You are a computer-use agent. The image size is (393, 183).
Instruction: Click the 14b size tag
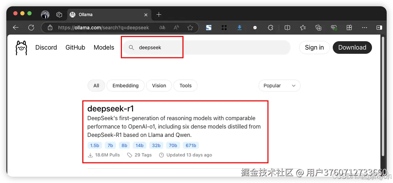pyautogui.click(x=140, y=146)
